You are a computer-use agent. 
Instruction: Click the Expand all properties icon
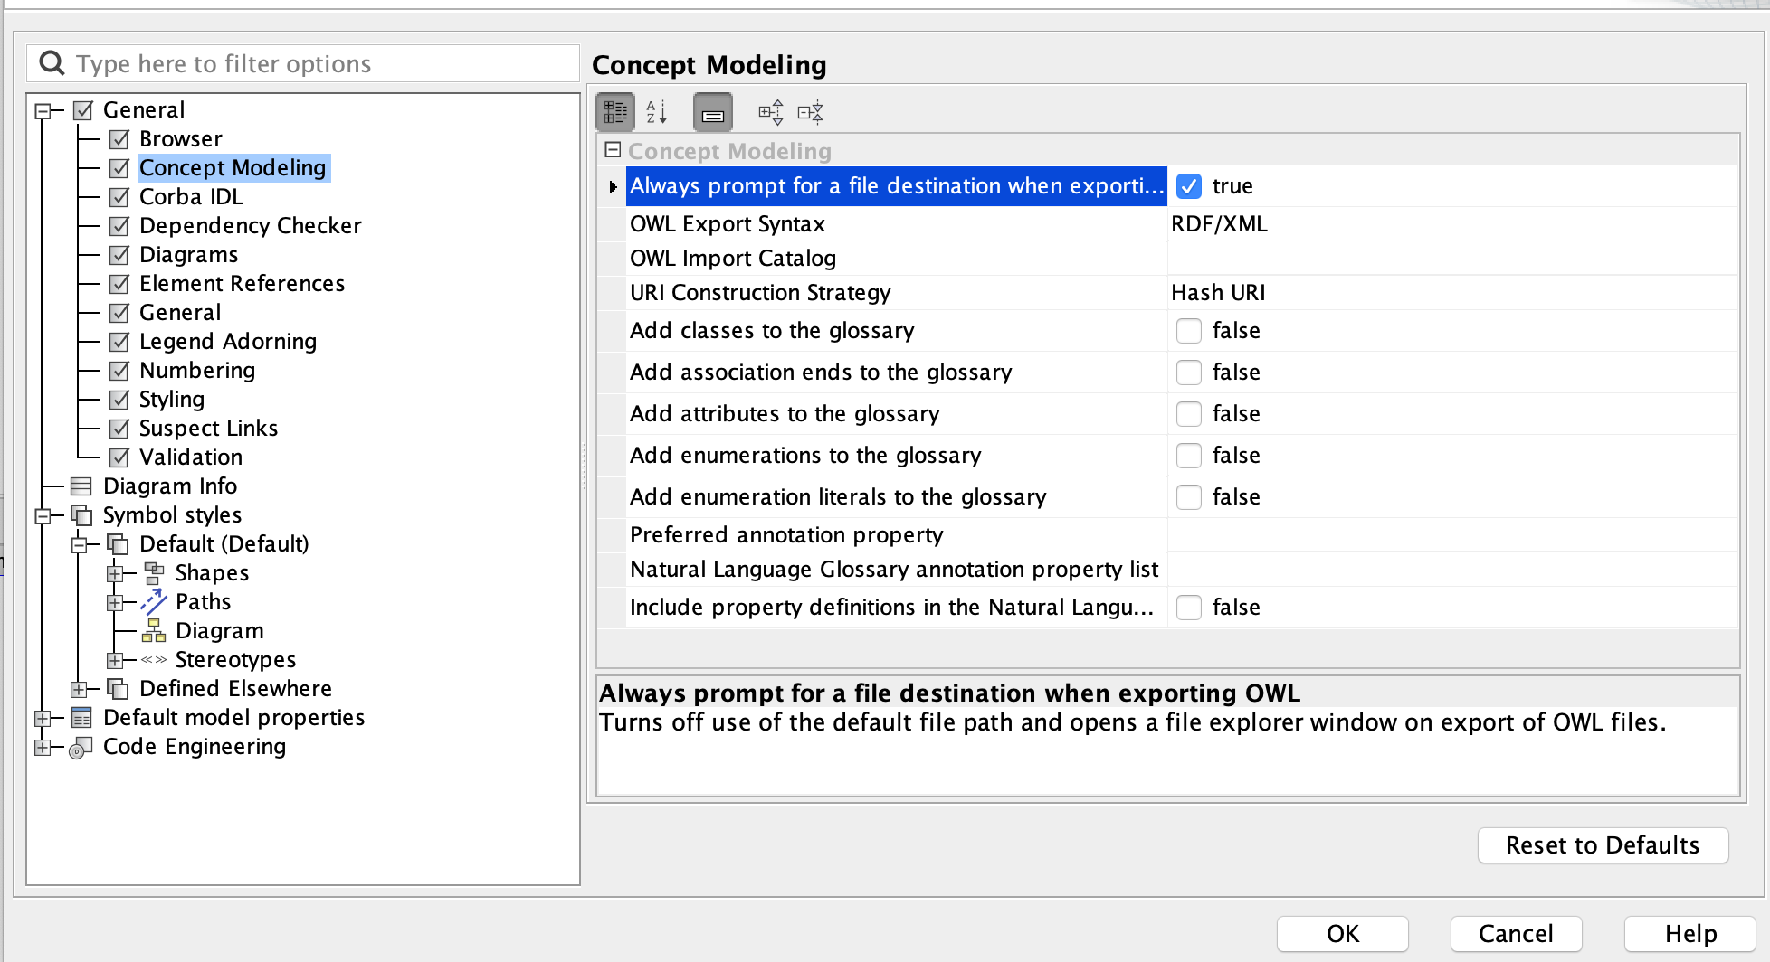pos(771,112)
